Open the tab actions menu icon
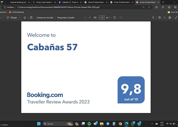 2,2
